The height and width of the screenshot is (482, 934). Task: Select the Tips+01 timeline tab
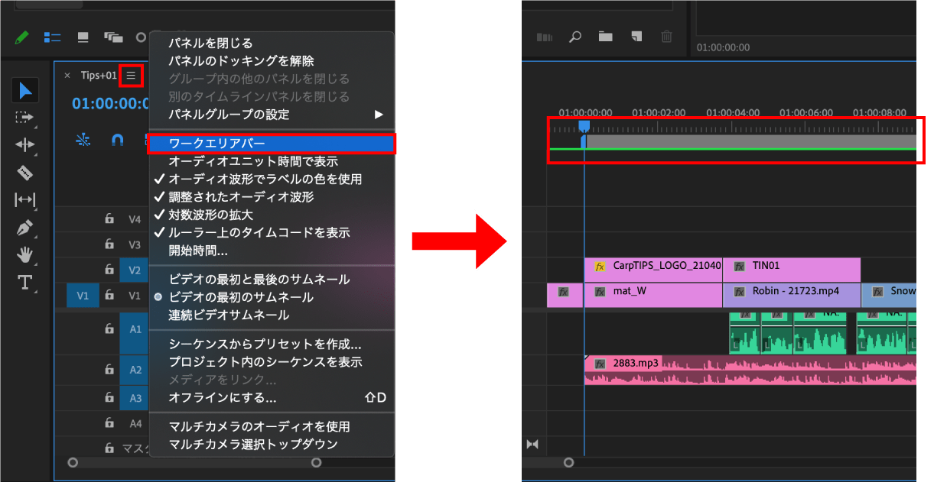tap(99, 75)
